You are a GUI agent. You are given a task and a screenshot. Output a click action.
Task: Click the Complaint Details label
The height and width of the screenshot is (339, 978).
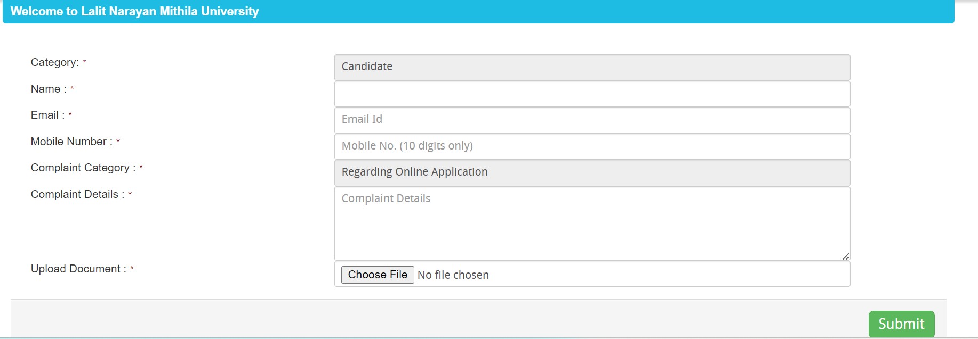coord(78,194)
